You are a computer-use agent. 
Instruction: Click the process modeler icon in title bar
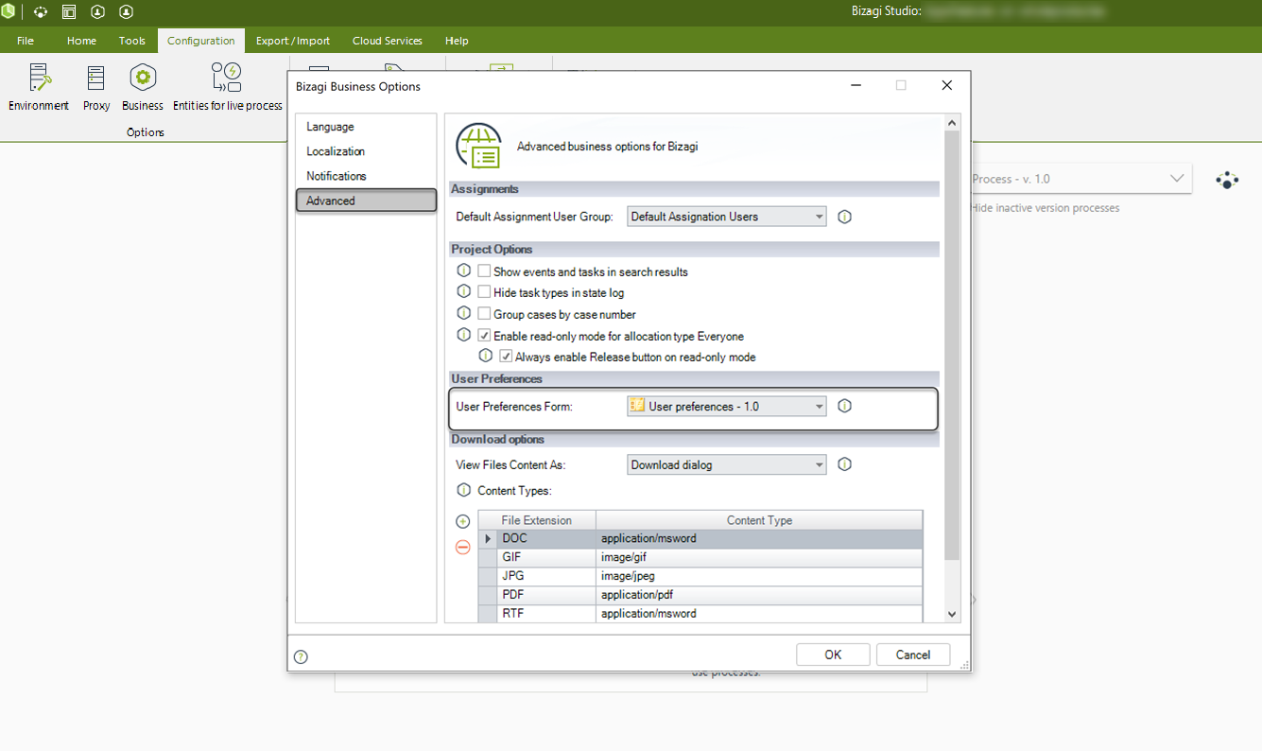tap(40, 12)
